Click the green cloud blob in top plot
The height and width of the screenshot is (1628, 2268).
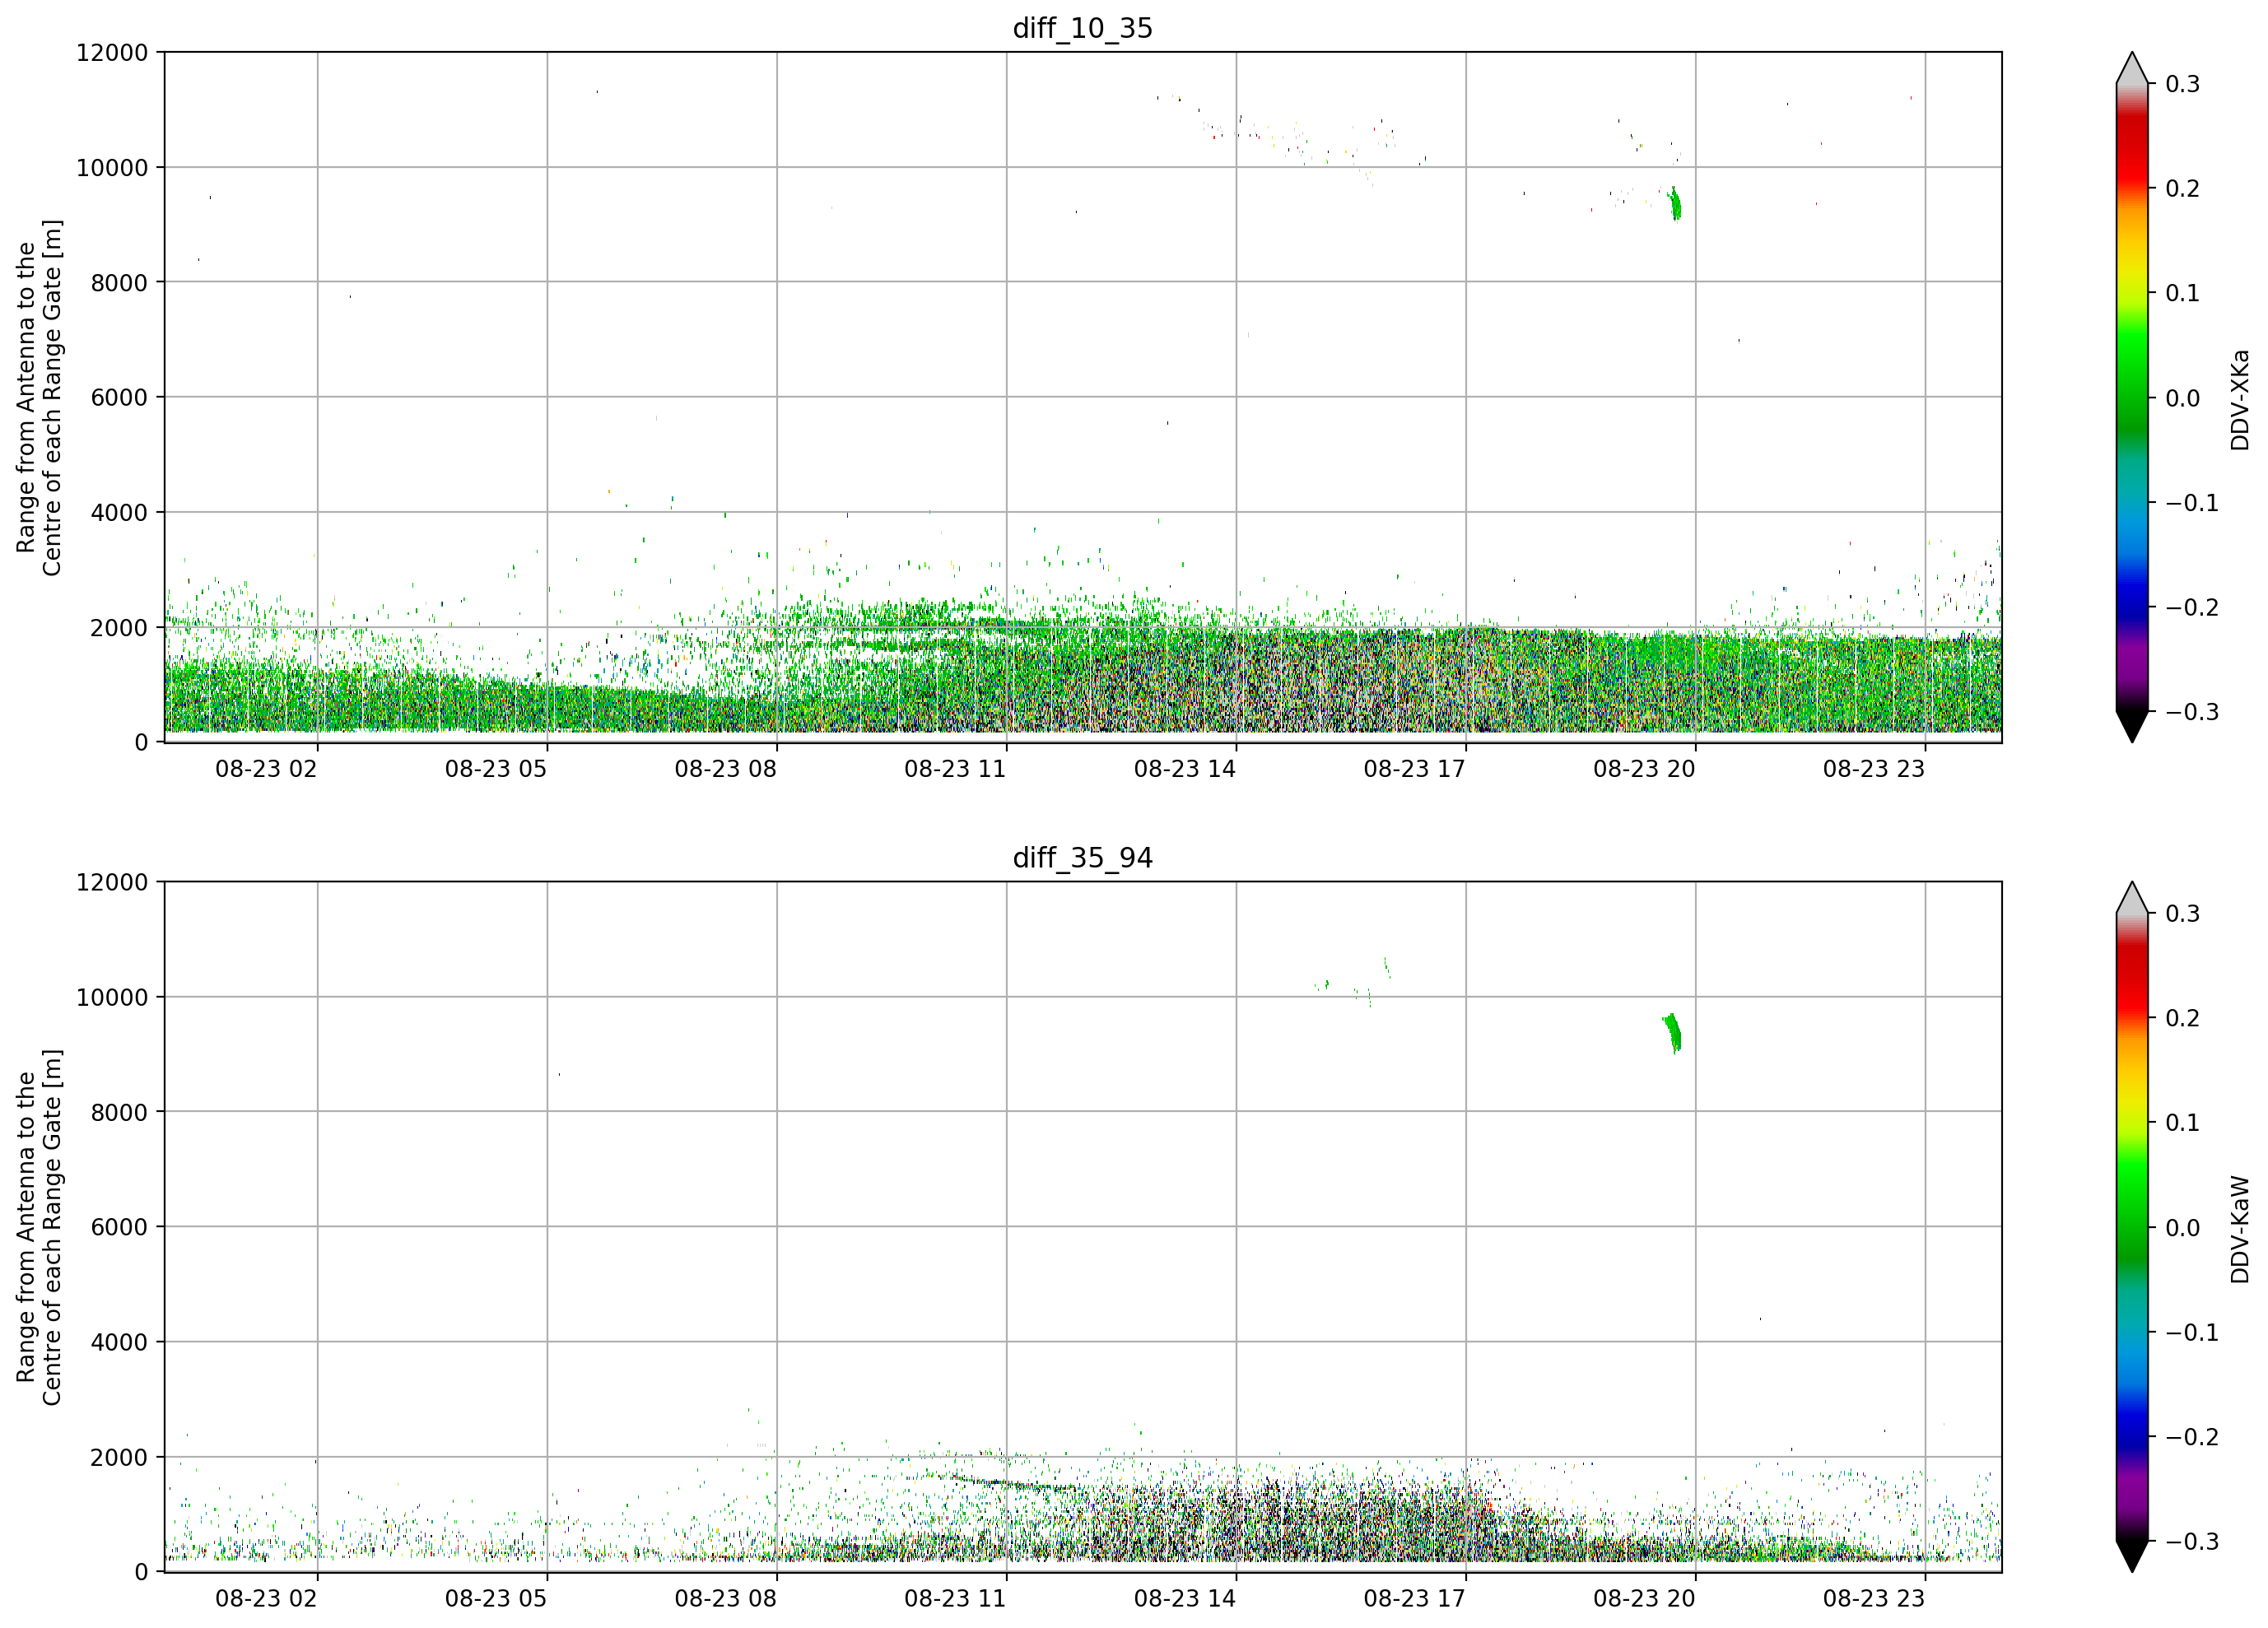pyautogui.click(x=1675, y=204)
